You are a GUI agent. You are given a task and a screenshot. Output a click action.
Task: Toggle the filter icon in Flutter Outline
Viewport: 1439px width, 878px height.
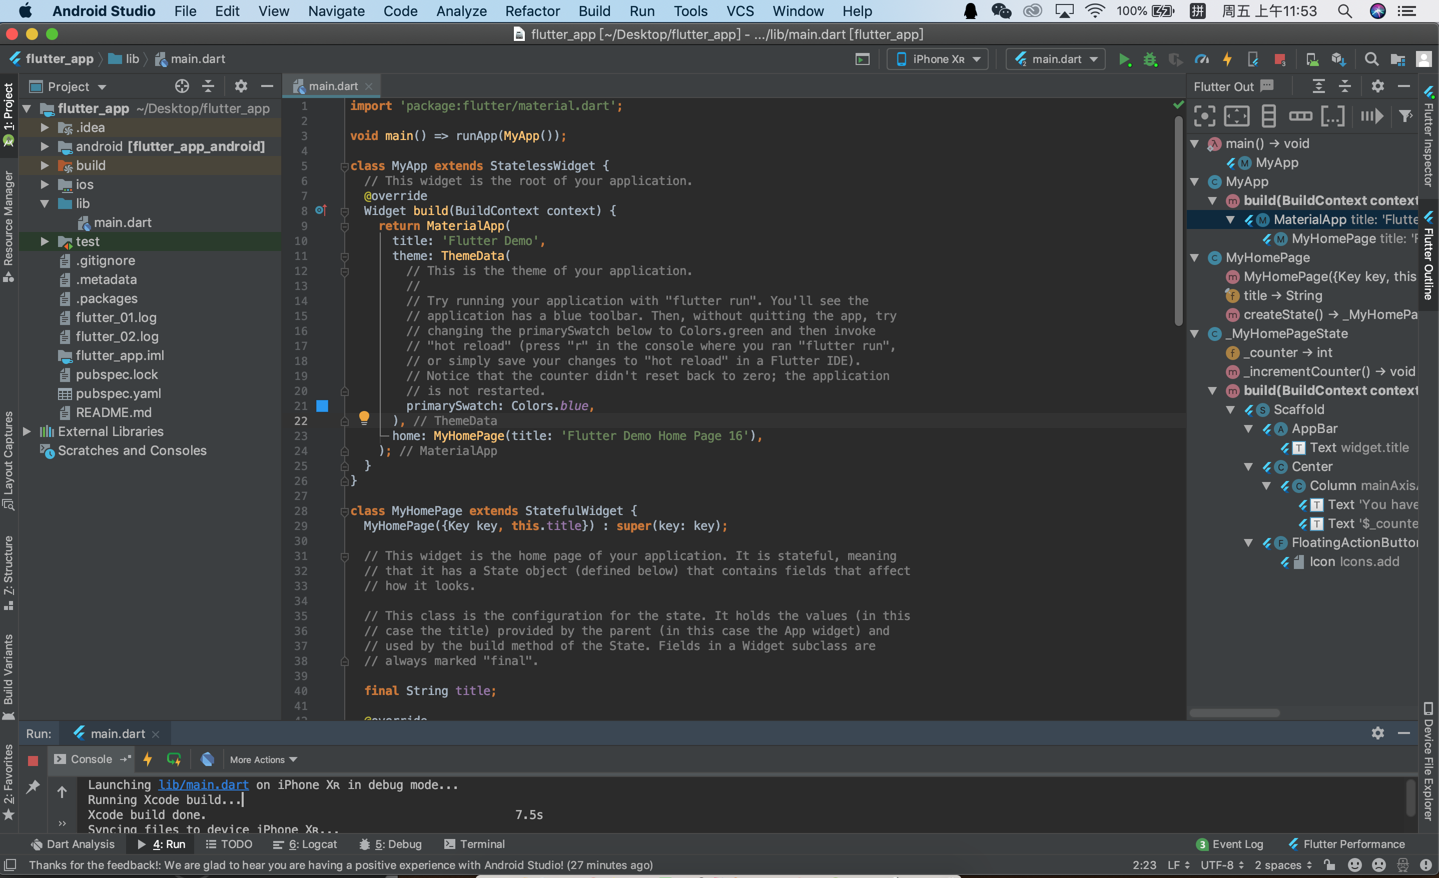tap(1405, 116)
